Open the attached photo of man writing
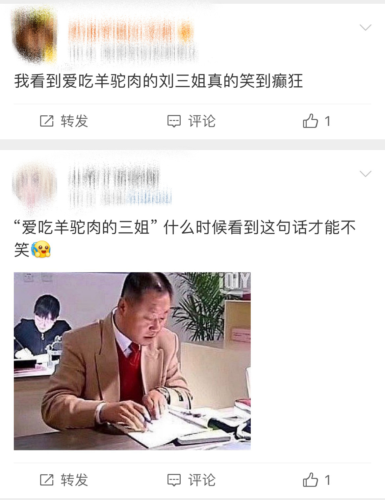The height and width of the screenshot is (500, 385). point(132,361)
